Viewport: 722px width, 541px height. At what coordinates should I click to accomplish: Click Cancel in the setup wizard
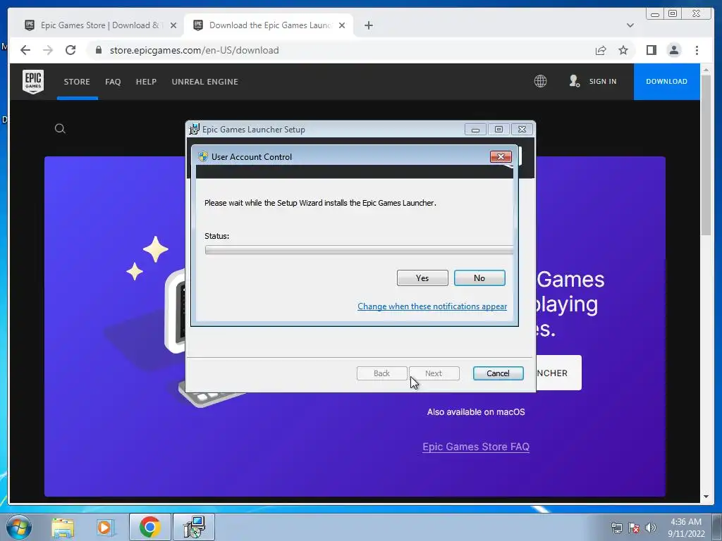pos(498,373)
